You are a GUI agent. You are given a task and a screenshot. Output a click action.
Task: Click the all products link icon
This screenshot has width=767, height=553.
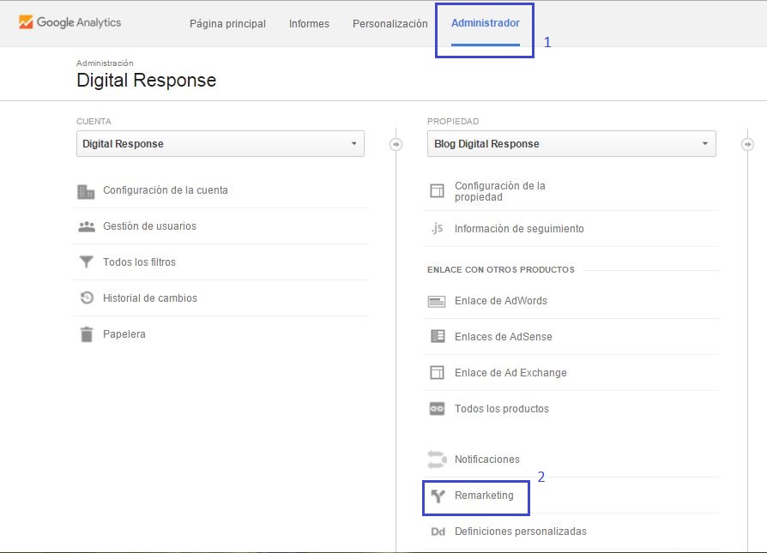(437, 409)
